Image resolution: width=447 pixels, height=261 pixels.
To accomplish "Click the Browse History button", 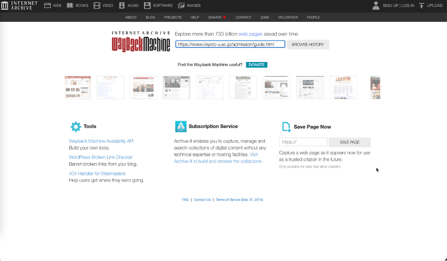I will point(308,44).
